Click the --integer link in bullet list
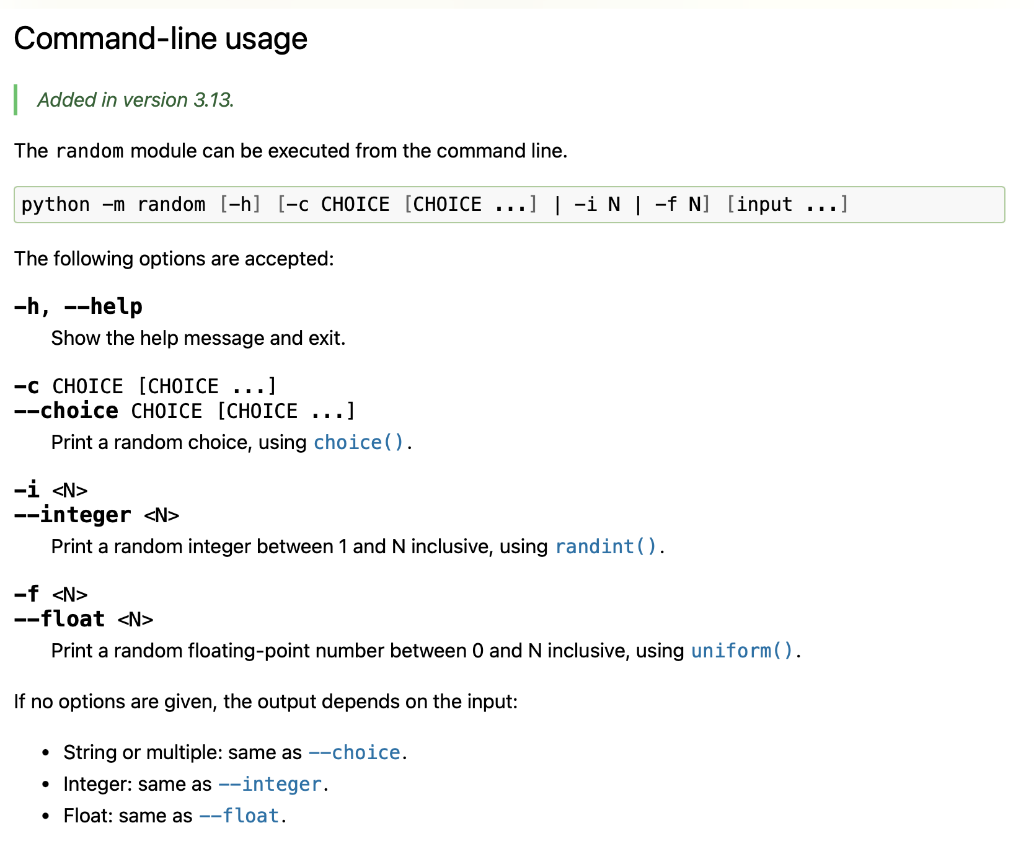 coord(270,785)
